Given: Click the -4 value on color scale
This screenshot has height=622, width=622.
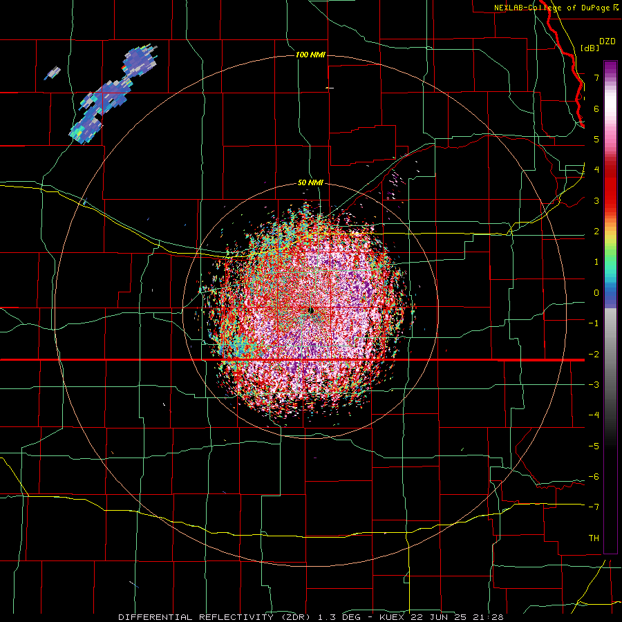Looking at the screenshot, I should [x=594, y=415].
